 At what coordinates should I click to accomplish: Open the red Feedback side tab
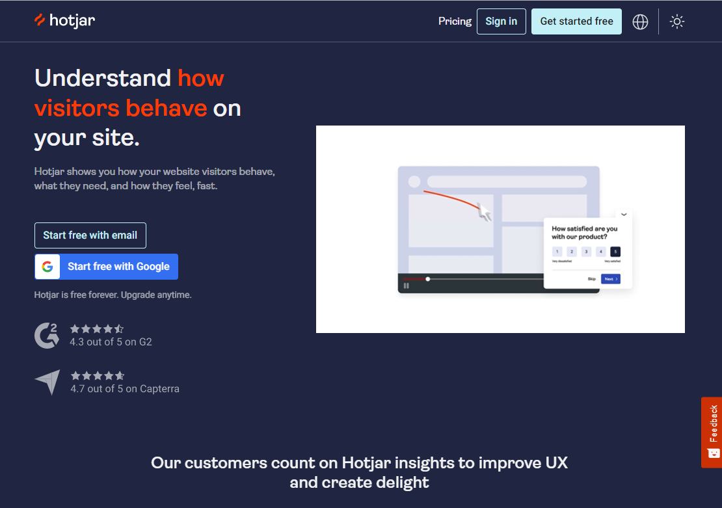tap(712, 433)
